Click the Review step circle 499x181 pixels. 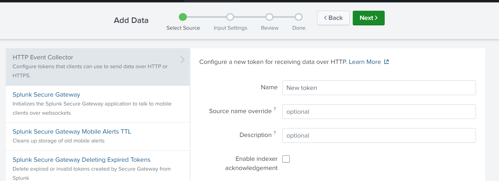click(269, 17)
